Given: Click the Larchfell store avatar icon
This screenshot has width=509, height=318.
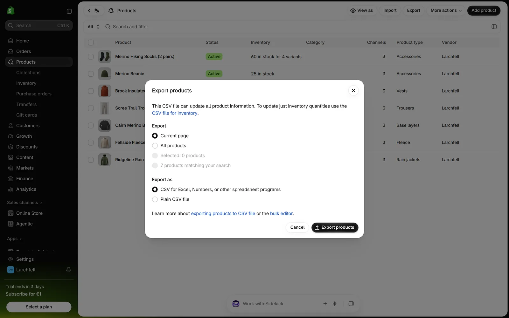Looking at the screenshot, I should click(10, 270).
